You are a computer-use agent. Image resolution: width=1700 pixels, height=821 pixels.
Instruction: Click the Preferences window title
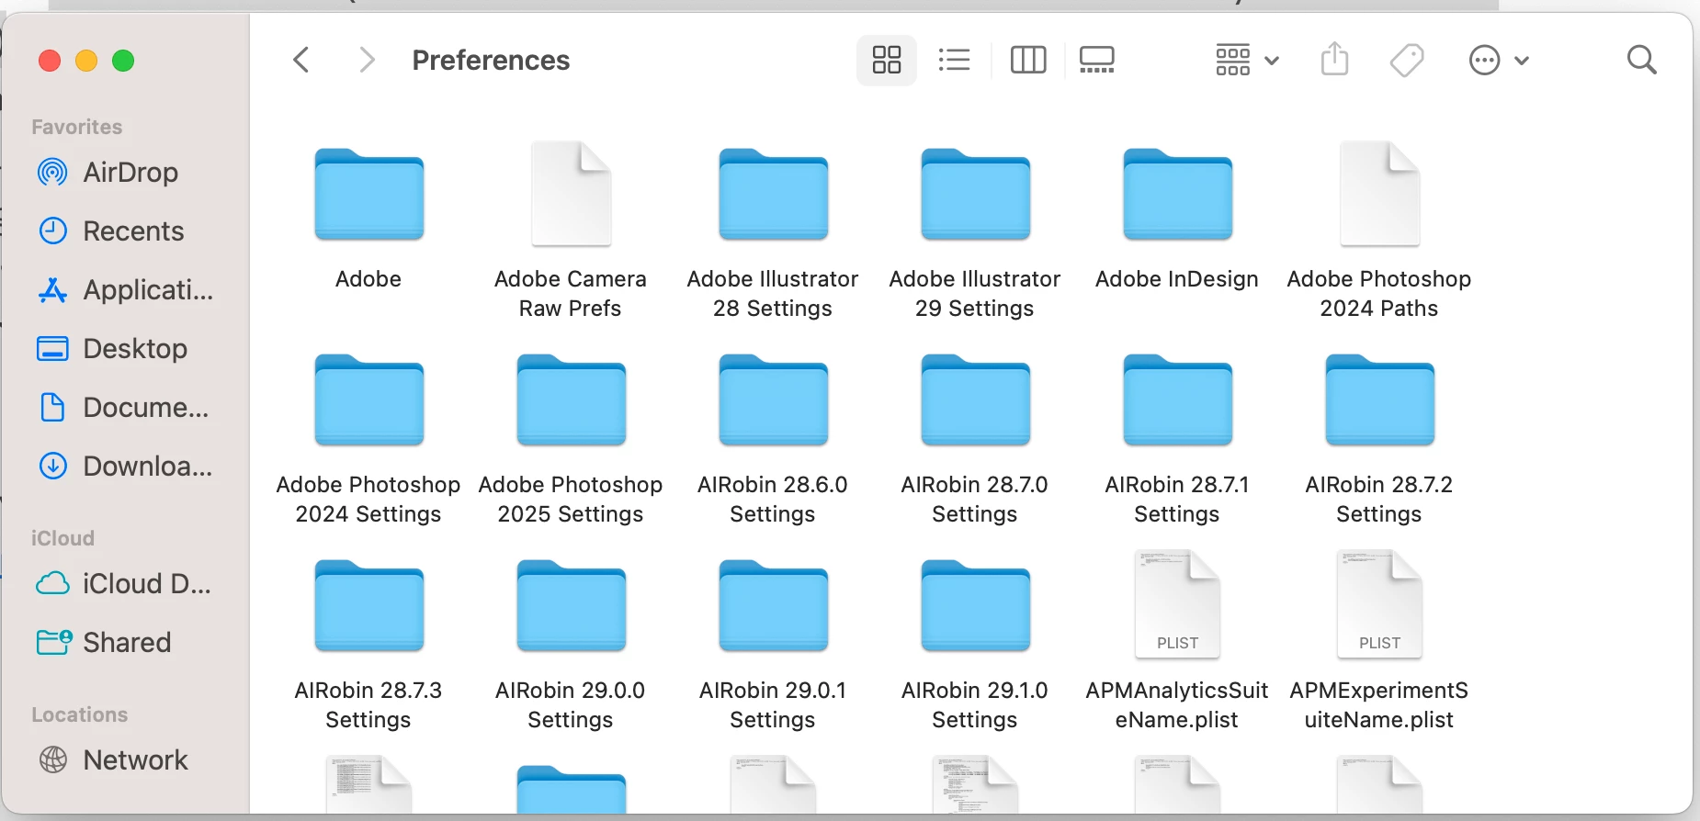pos(491,61)
